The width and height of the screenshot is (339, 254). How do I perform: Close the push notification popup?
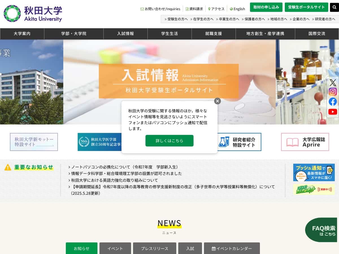click(217, 101)
